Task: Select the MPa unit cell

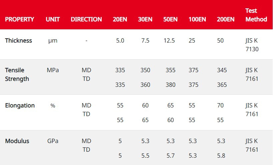Action: click(53, 70)
